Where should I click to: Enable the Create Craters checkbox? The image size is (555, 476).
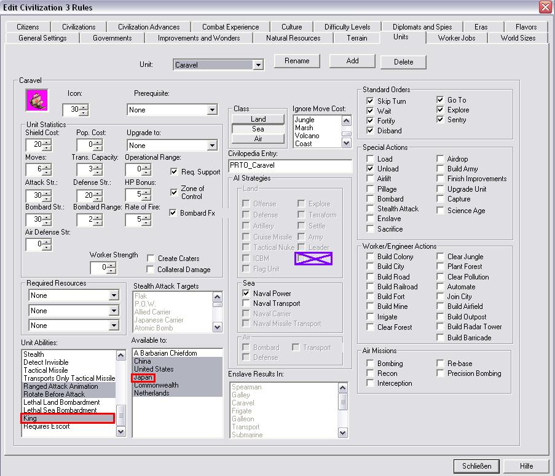pyautogui.click(x=151, y=259)
